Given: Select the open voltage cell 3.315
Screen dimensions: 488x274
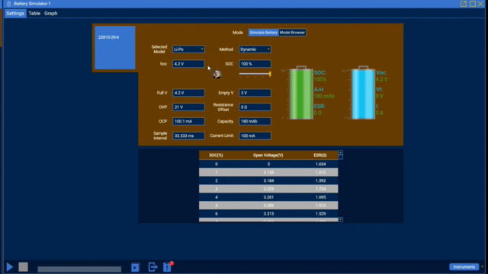Looking at the screenshot, I should pyautogui.click(x=268, y=214).
